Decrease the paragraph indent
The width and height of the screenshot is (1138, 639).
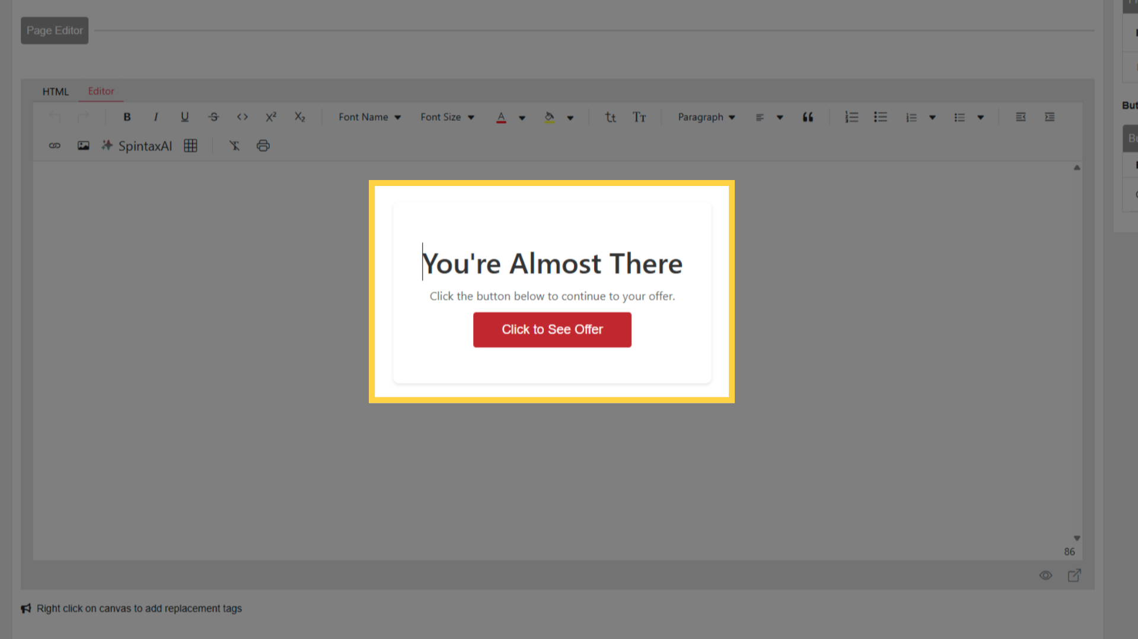[1021, 117]
